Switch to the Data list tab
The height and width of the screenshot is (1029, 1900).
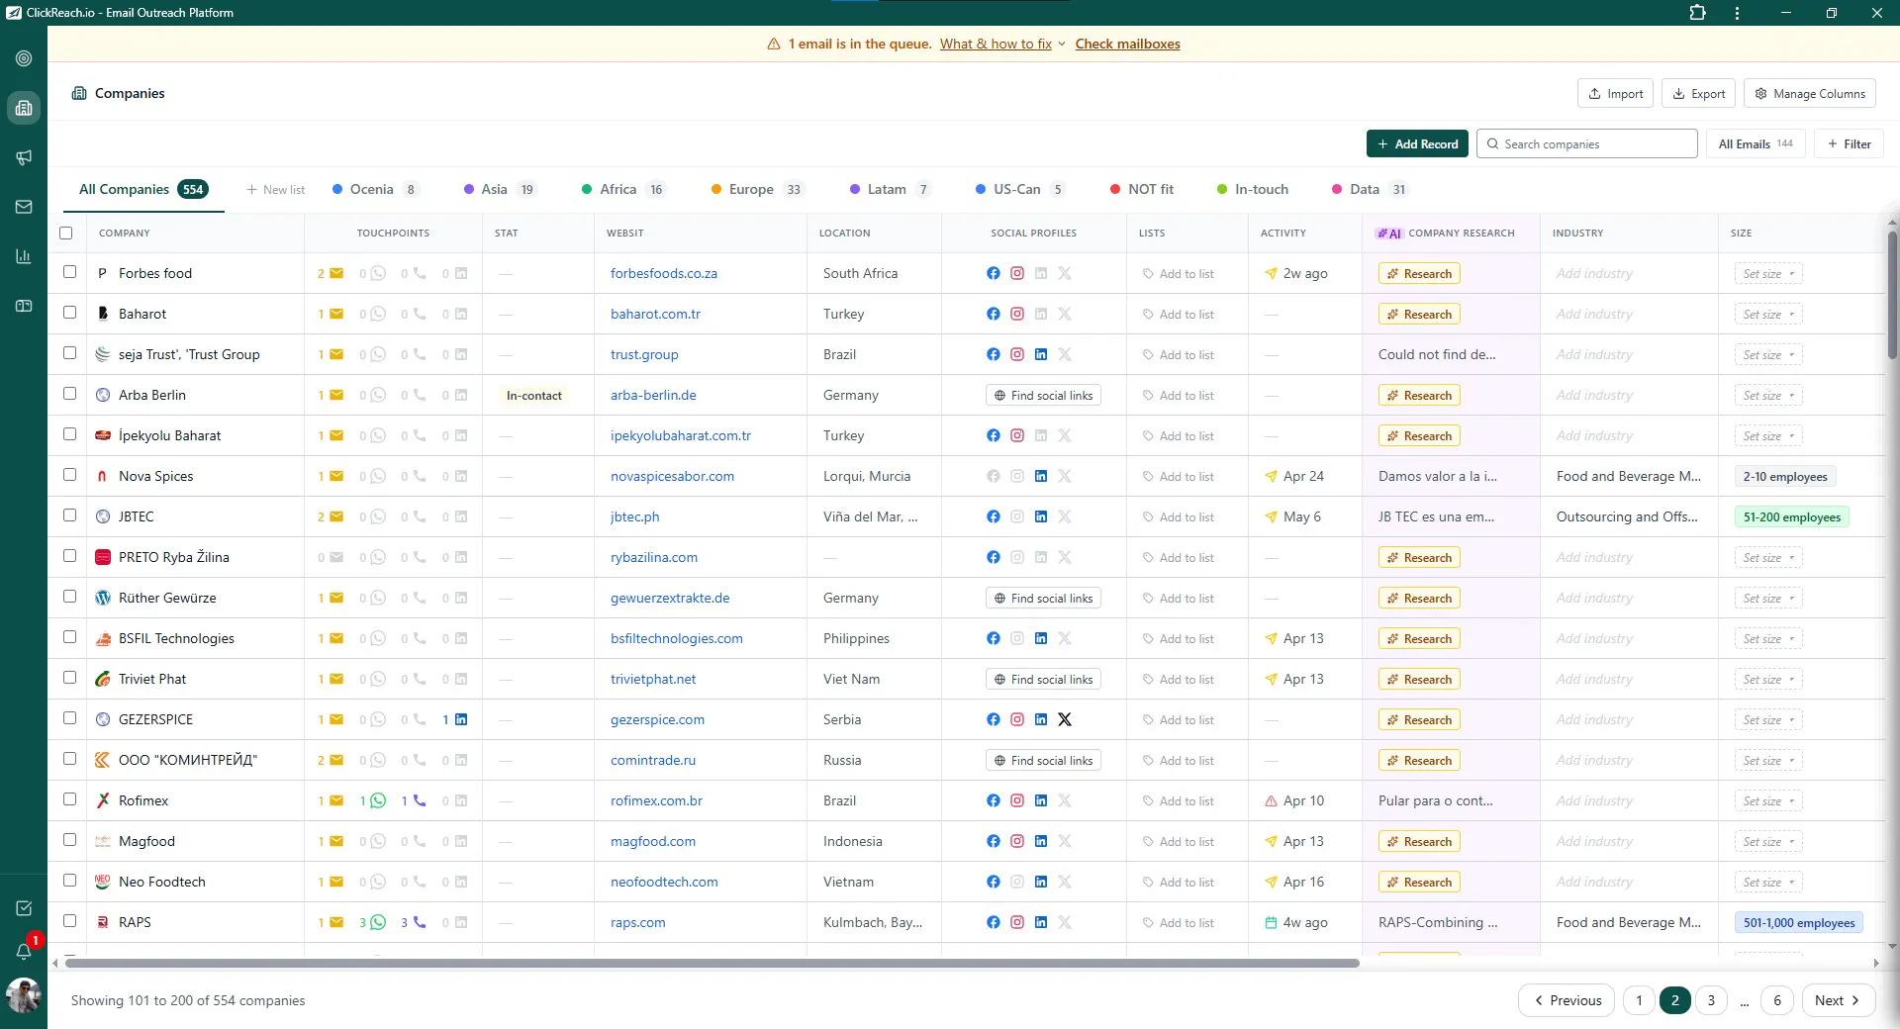[x=1370, y=189]
